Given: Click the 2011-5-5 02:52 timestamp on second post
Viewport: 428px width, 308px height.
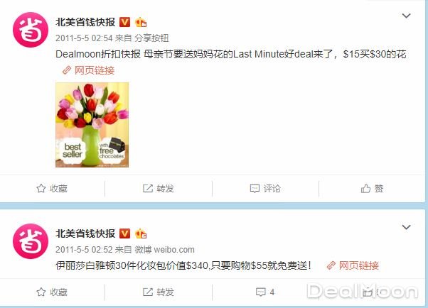Looking at the screenshot, I should pyautogui.click(x=84, y=250).
